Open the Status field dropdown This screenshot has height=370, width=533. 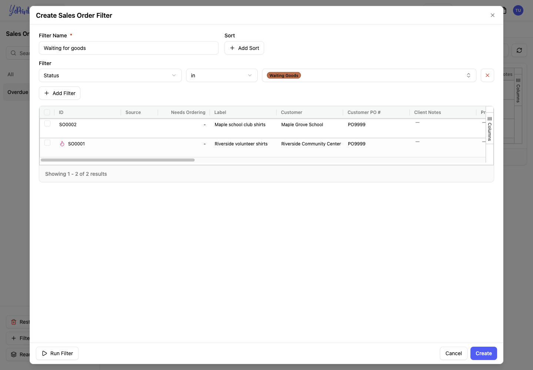110,75
